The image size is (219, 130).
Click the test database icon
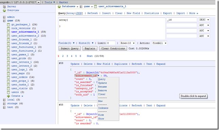coord(4,107)
